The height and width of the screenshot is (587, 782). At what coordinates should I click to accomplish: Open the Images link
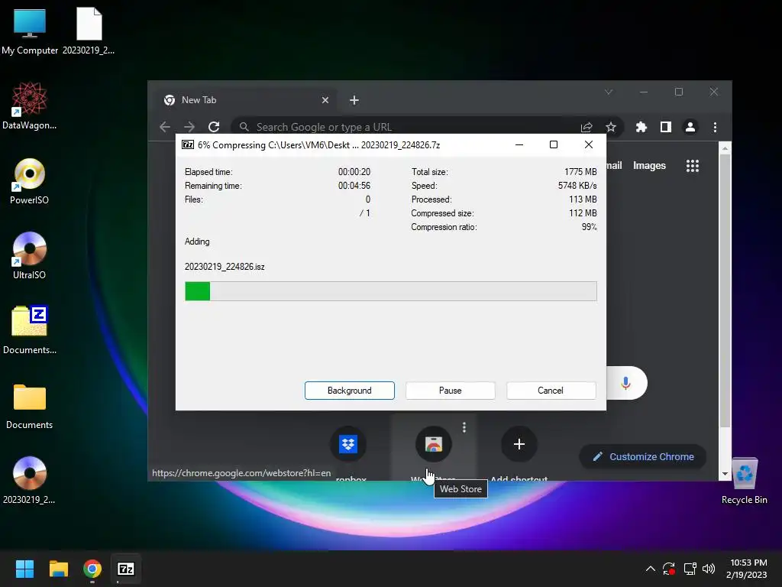point(649,166)
